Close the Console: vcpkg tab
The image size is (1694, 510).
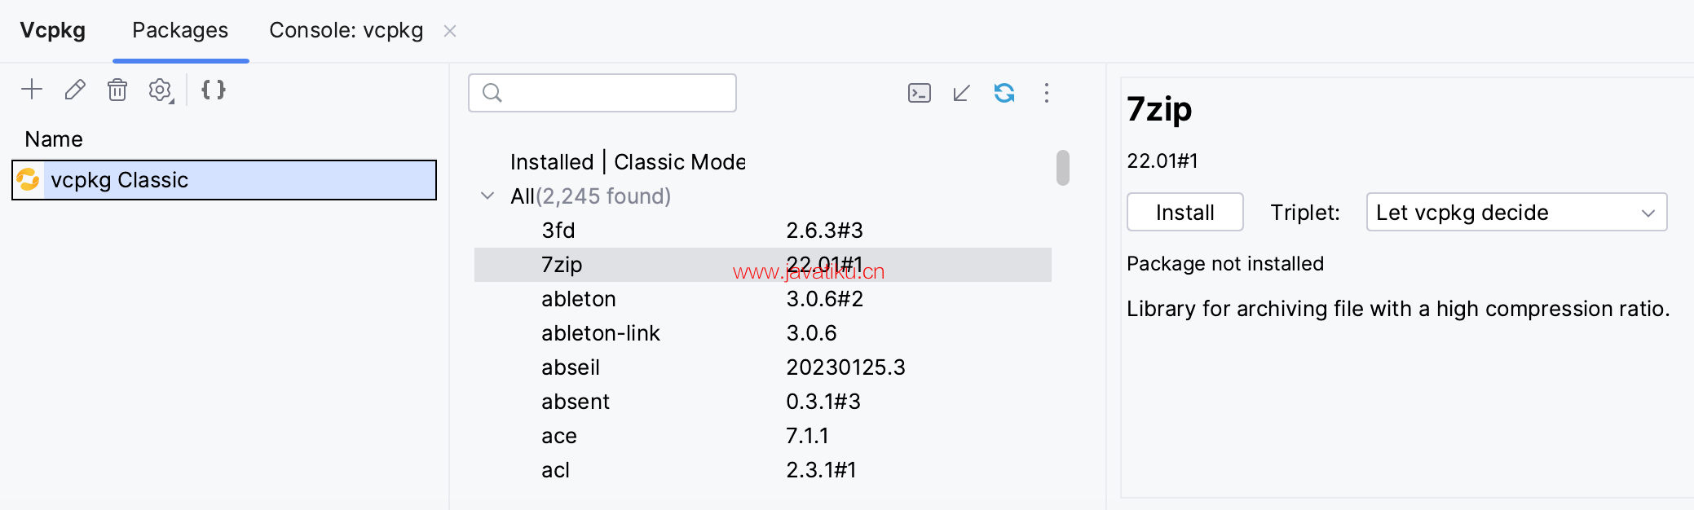point(450,31)
